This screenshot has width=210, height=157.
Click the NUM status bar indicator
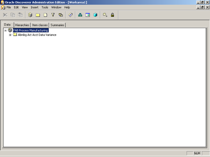[x=197, y=153]
